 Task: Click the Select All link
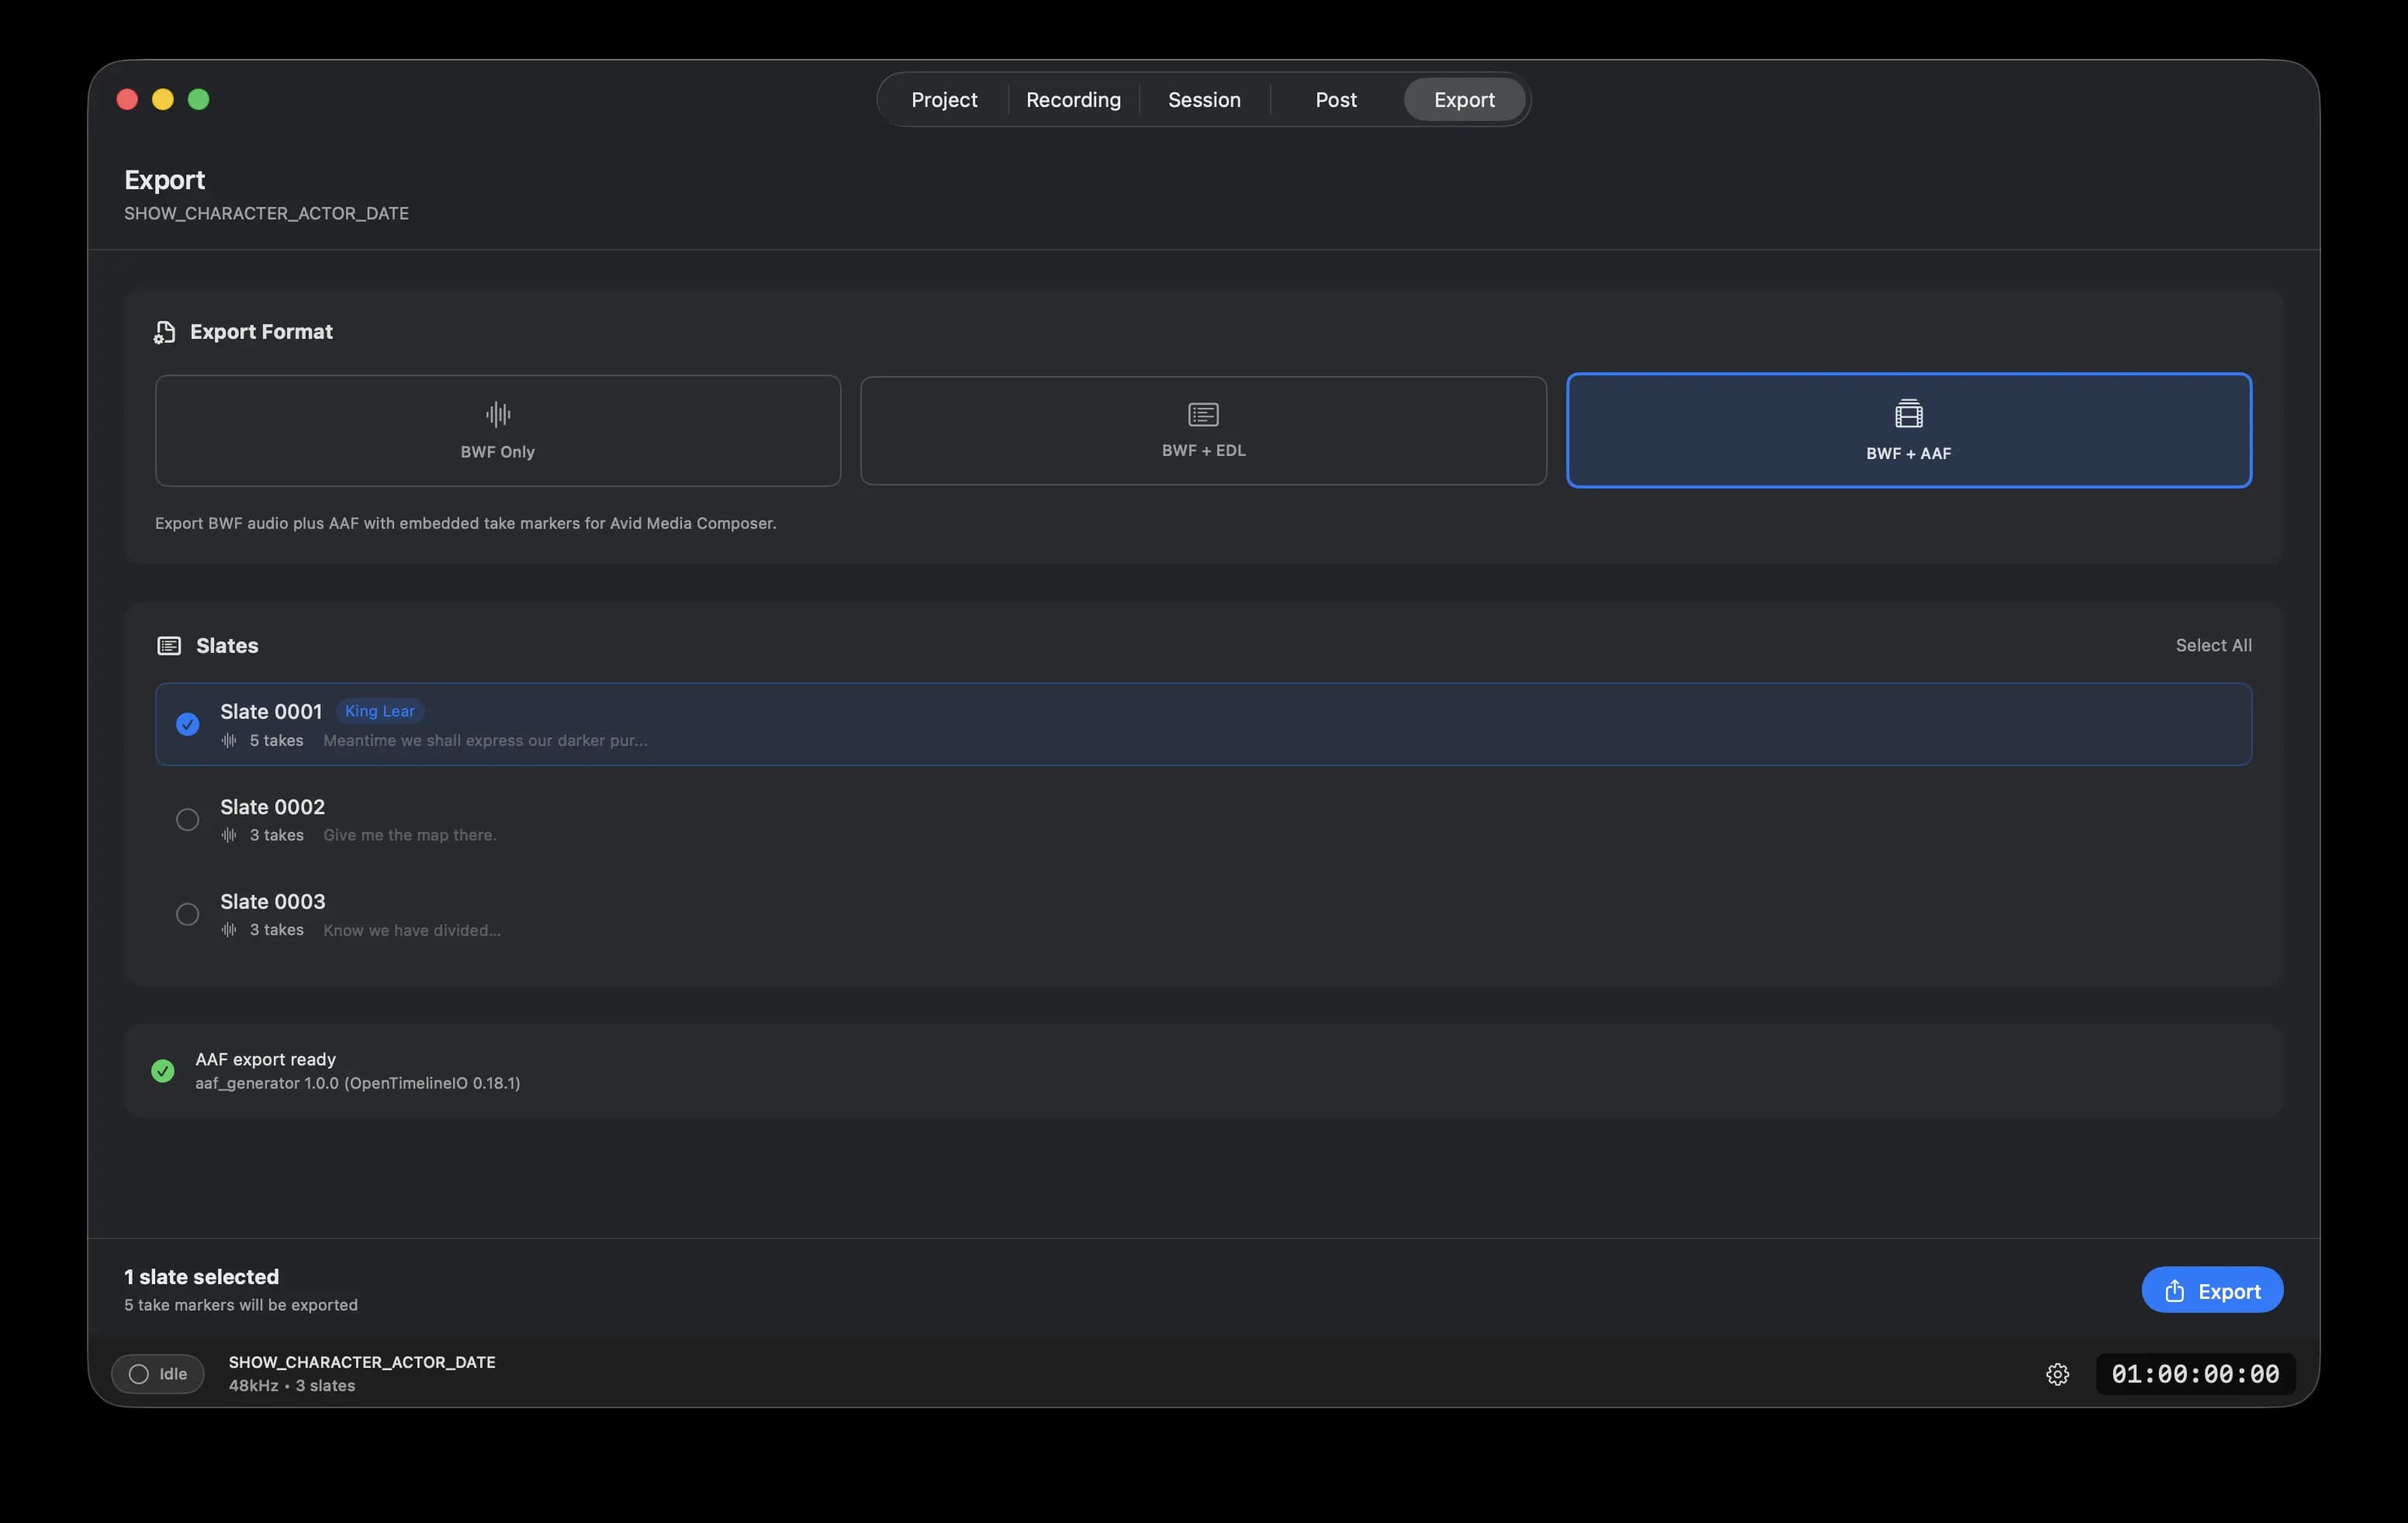tap(2213, 646)
